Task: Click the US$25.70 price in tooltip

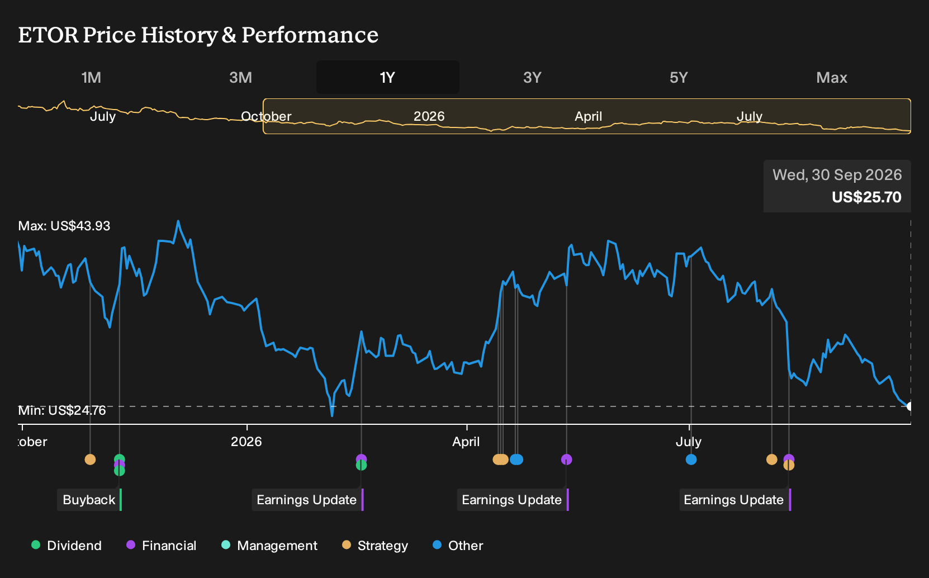Action: (866, 197)
